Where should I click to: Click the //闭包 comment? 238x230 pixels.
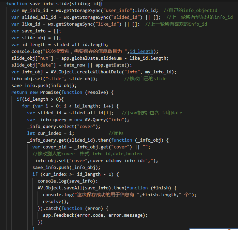(116, 133)
